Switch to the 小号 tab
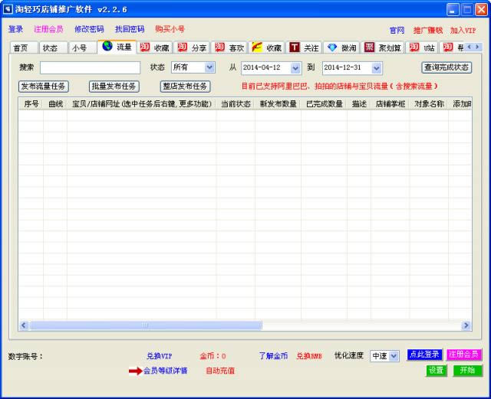Image resolution: width=491 pixels, height=399 pixels. pyautogui.click(x=78, y=47)
